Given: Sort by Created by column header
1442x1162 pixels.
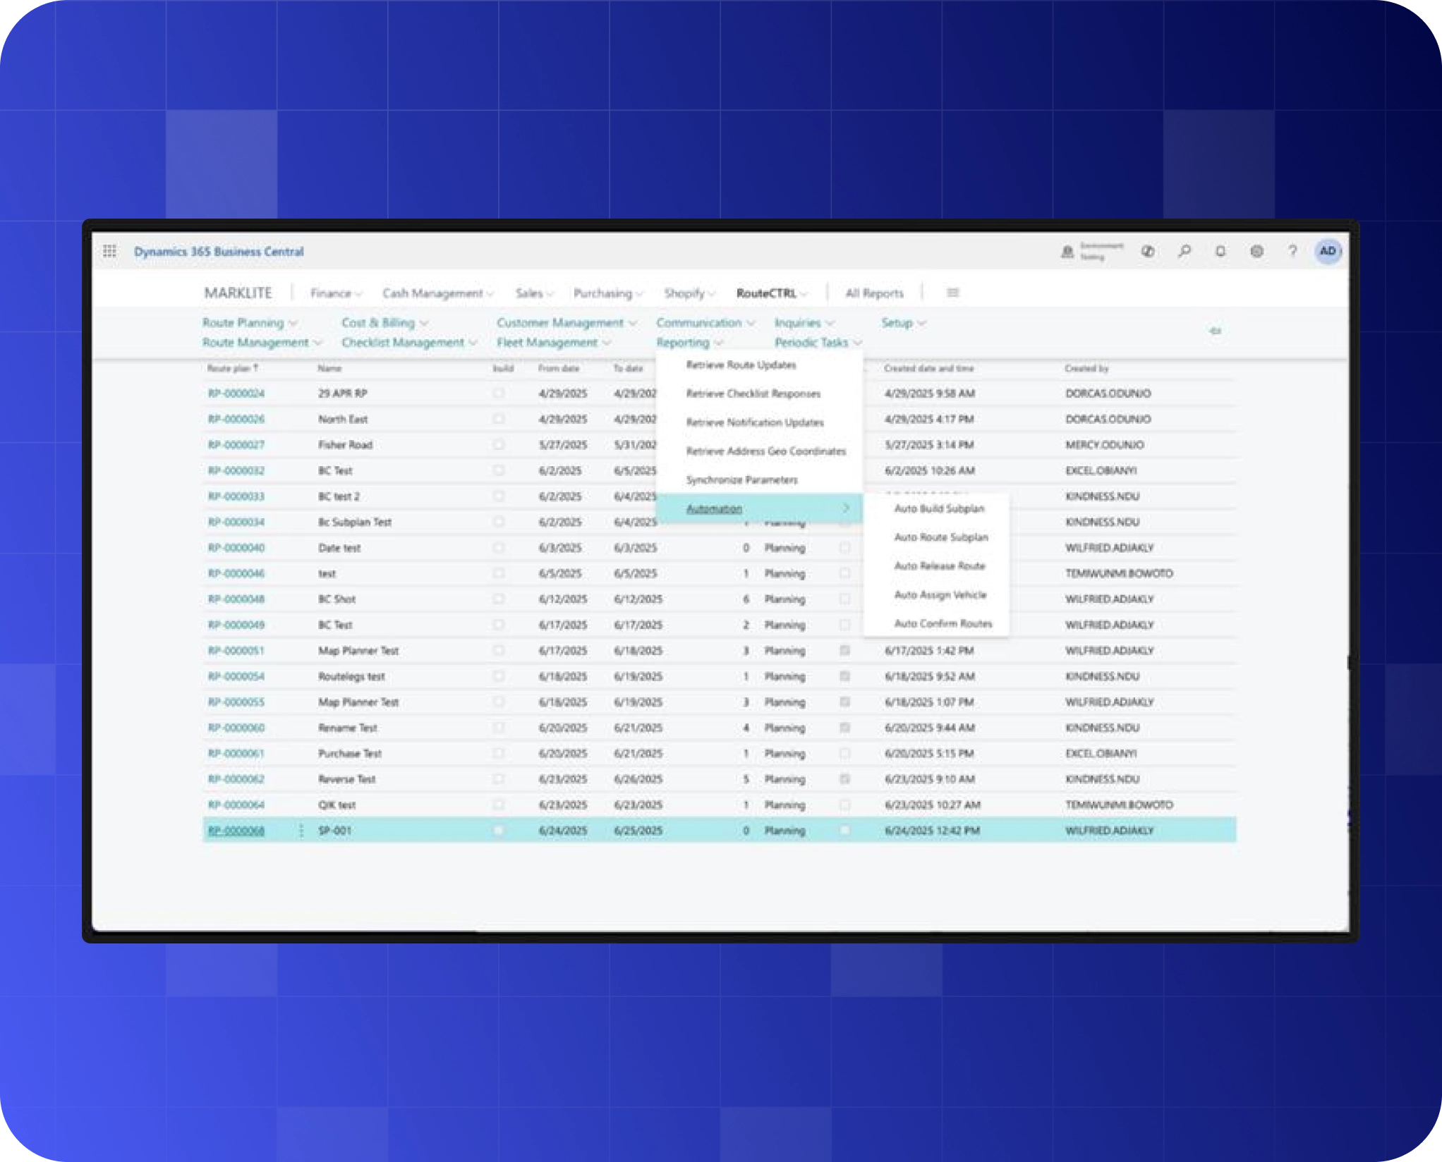Looking at the screenshot, I should 1086,368.
